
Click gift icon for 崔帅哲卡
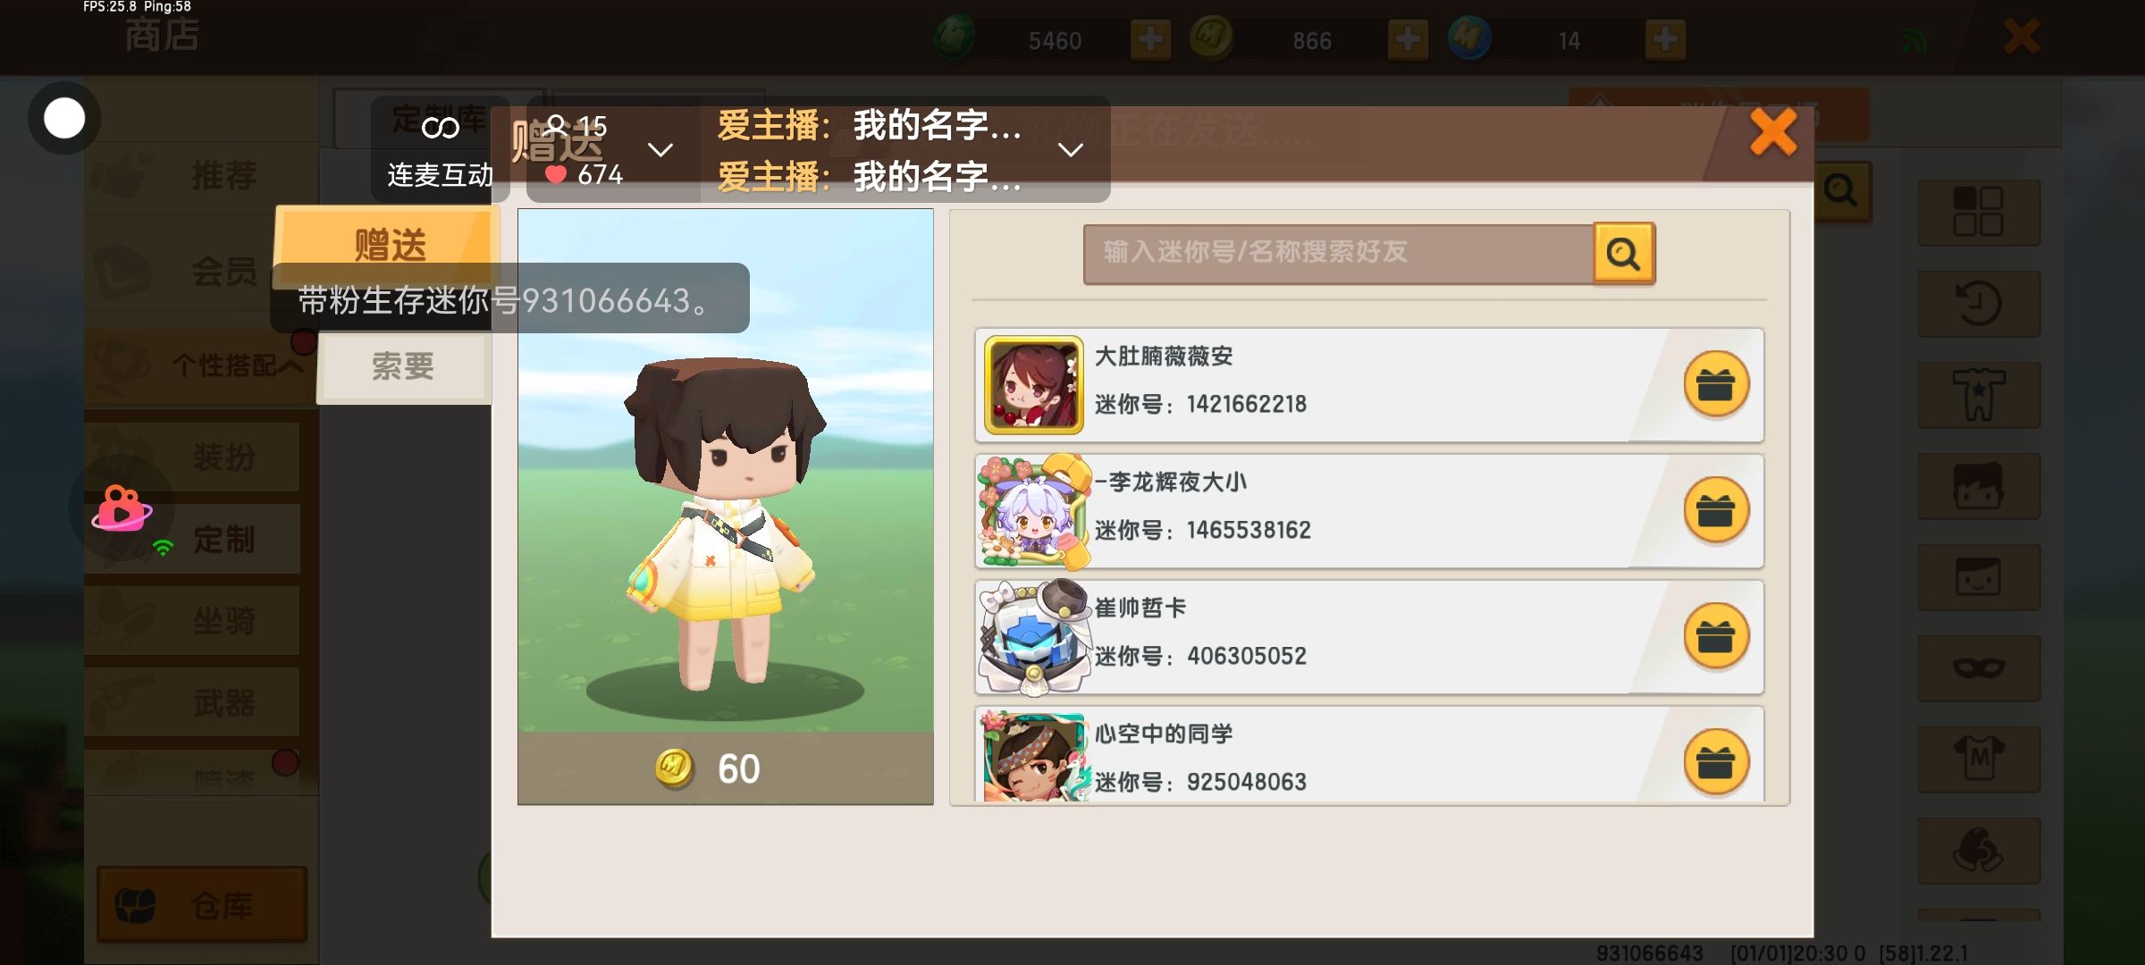tap(1716, 637)
